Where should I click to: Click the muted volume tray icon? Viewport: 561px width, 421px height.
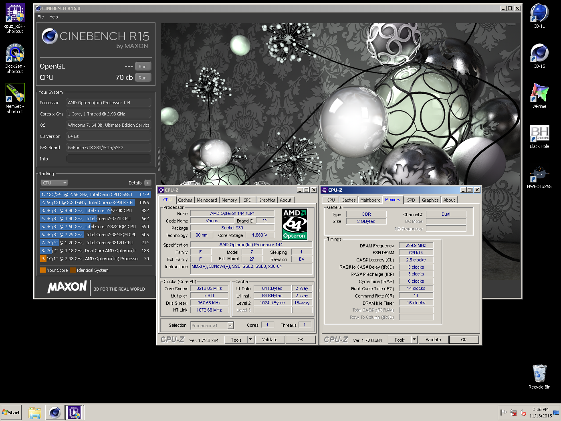coord(523,413)
